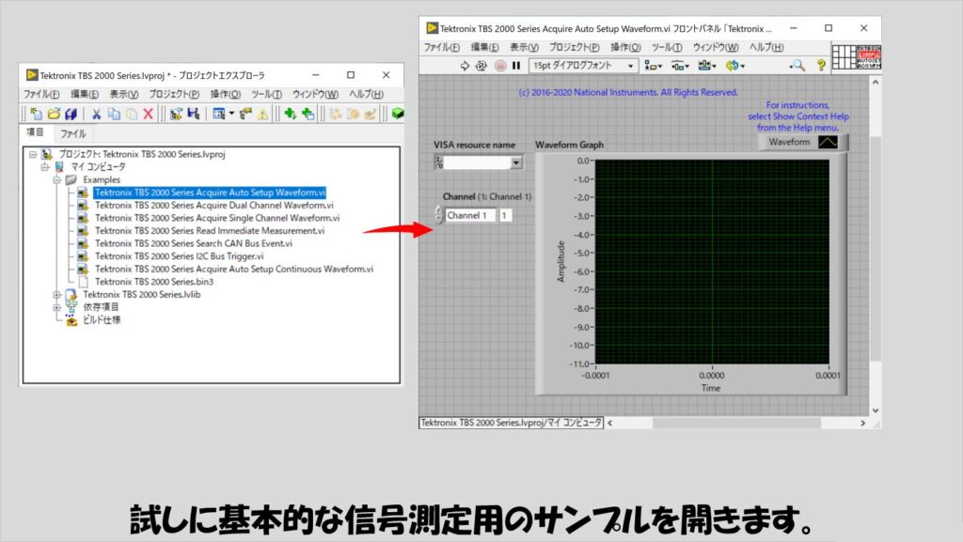Viewport: 963px width, 542px height.
Task: Click the magnifier Search icon in front panel
Action: click(x=797, y=65)
